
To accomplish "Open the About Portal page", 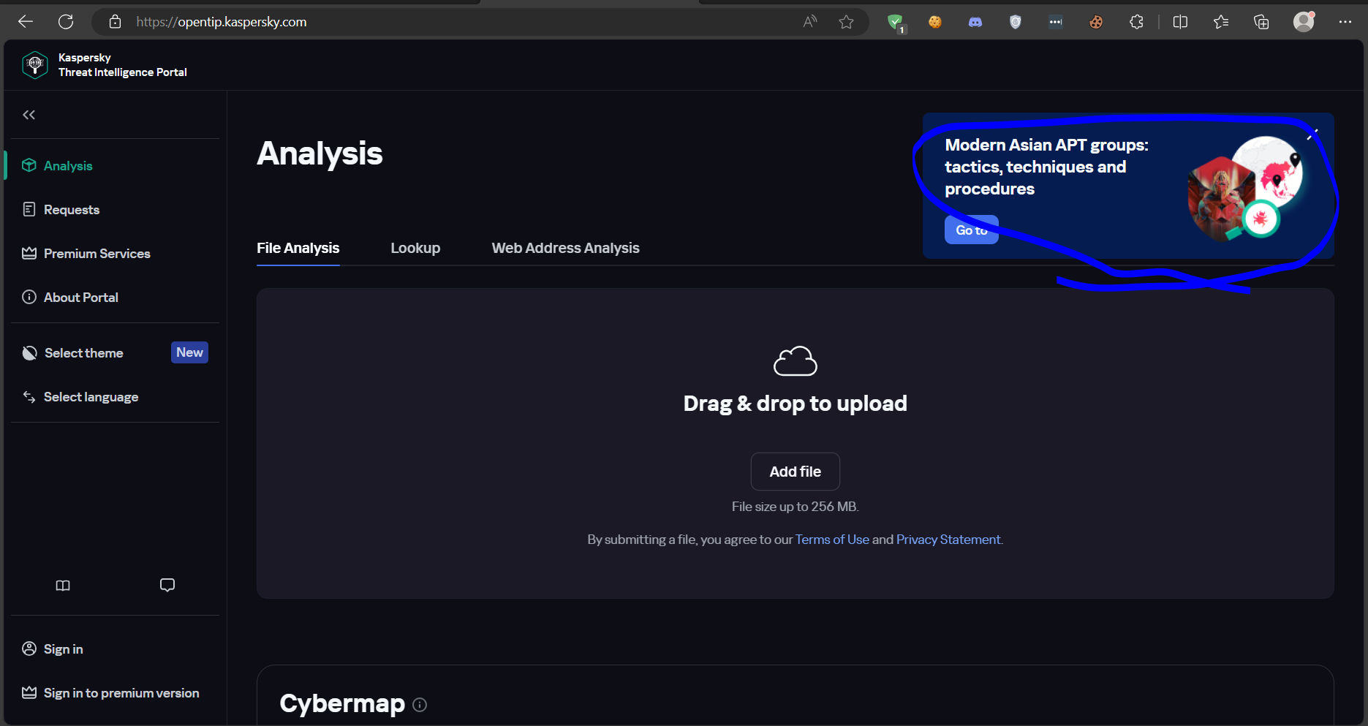I will (80, 297).
